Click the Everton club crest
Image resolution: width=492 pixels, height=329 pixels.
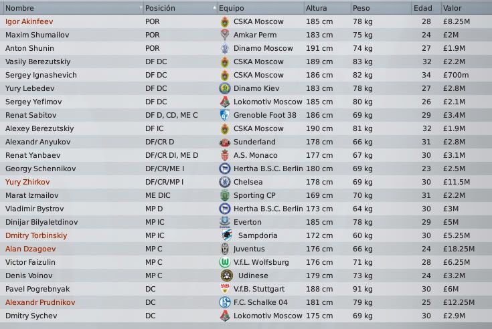click(x=224, y=222)
